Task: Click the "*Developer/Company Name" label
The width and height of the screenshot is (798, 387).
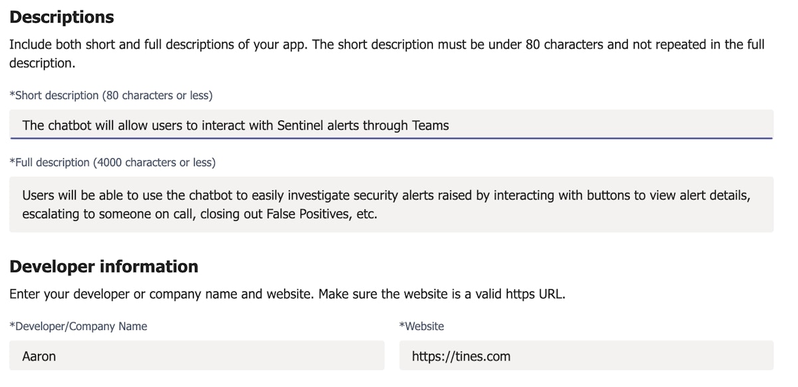Action: [78, 326]
